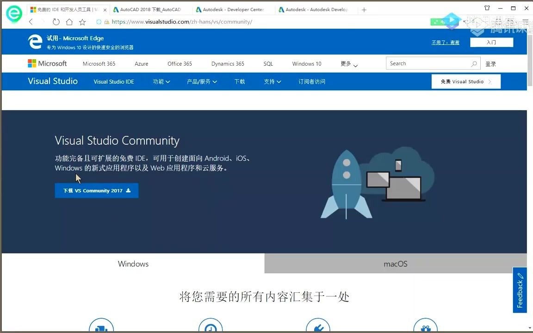Image resolution: width=533 pixels, height=333 pixels.
Task: Expand the 产品/服务 dropdown
Action: (202, 81)
